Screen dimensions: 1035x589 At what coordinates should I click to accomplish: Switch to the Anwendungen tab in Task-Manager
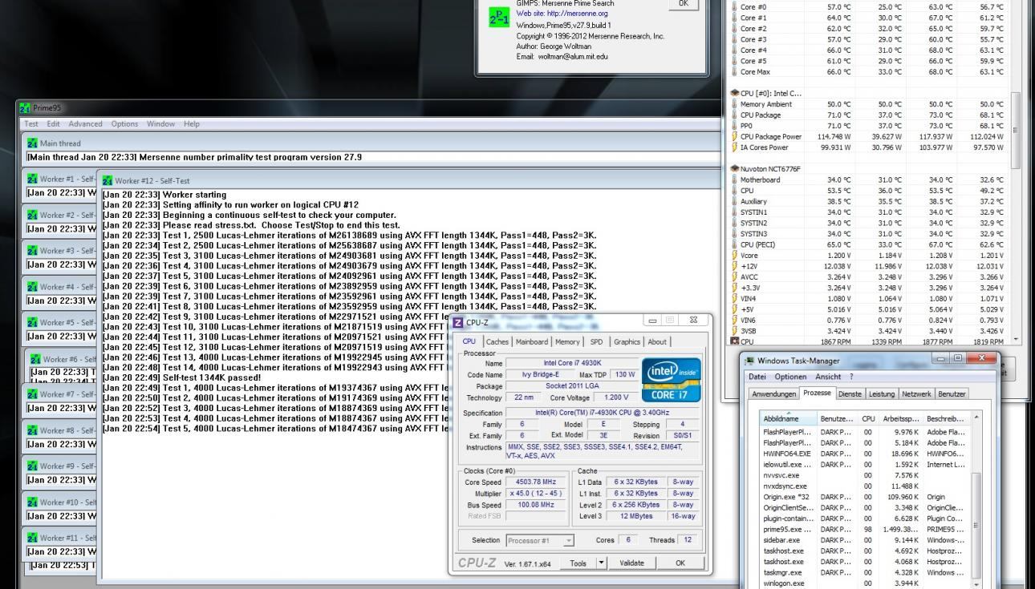[774, 394]
